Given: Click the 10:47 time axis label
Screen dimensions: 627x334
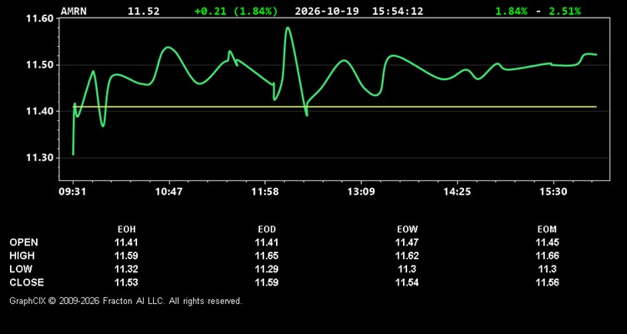Looking at the screenshot, I should 169,192.
